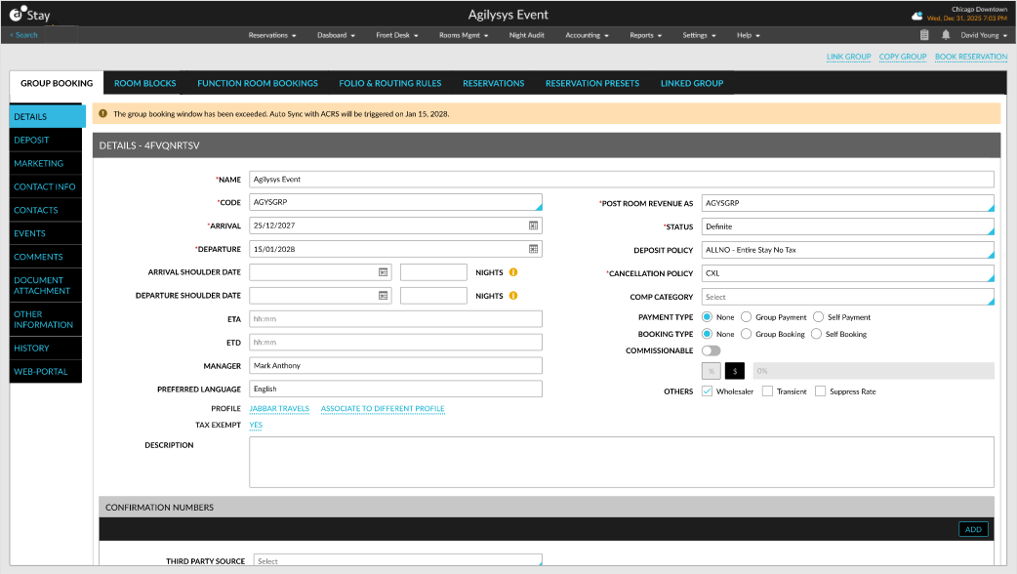
Task: Click the Copy Group link
Action: point(902,57)
